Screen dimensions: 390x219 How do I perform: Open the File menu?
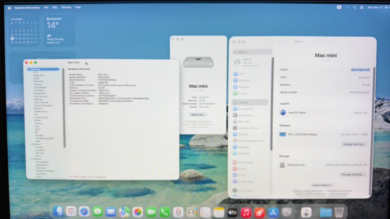click(46, 7)
